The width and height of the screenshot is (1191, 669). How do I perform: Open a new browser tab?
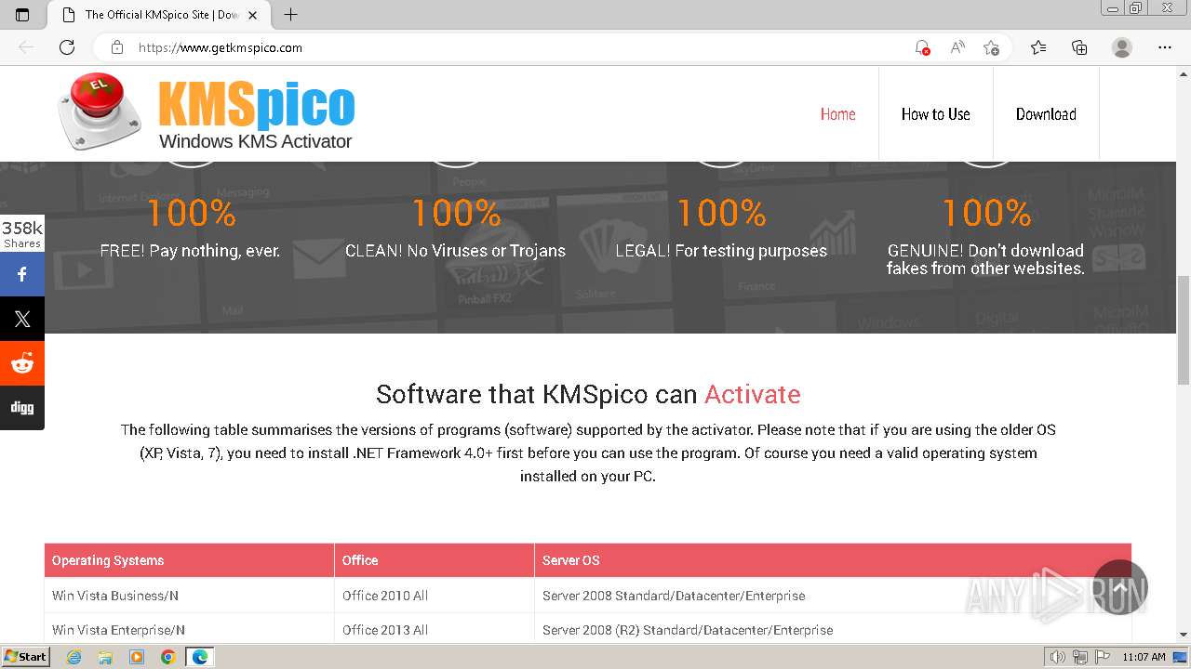click(290, 15)
